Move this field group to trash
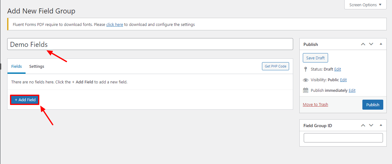 tap(315, 105)
